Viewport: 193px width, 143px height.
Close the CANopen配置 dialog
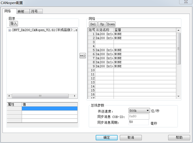(186, 3)
